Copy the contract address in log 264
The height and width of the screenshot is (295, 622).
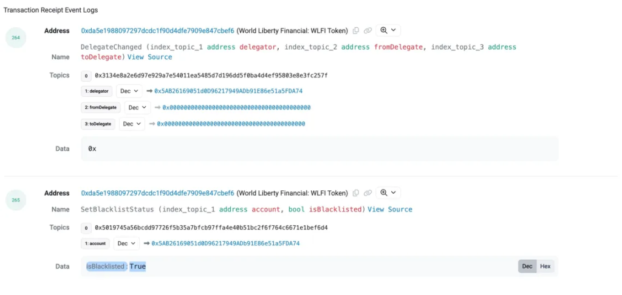[356, 30]
